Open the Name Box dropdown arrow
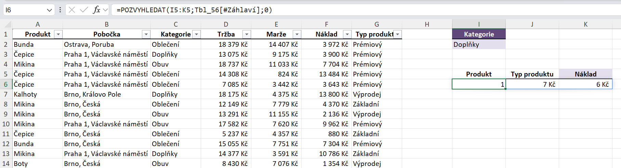 (50, 10)
